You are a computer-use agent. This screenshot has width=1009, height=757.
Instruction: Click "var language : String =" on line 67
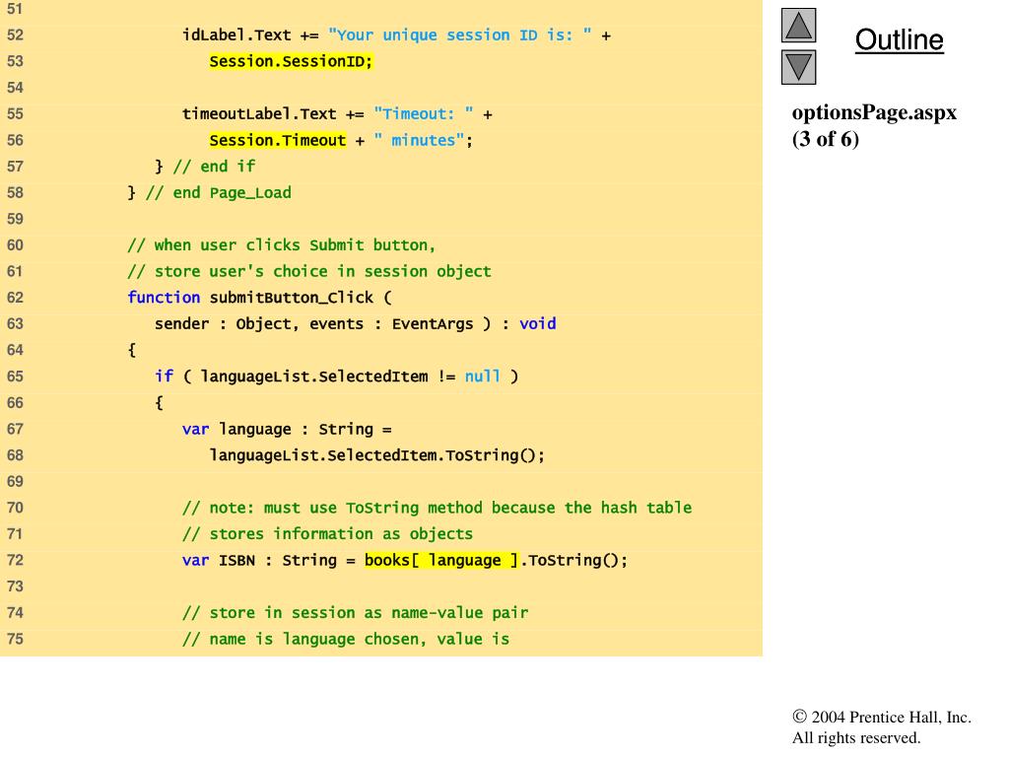point(287,429)
